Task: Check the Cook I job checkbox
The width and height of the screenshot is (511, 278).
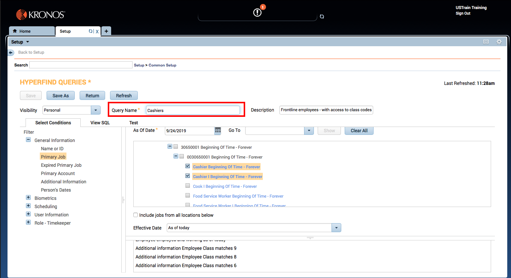Action: click(188, 186)
